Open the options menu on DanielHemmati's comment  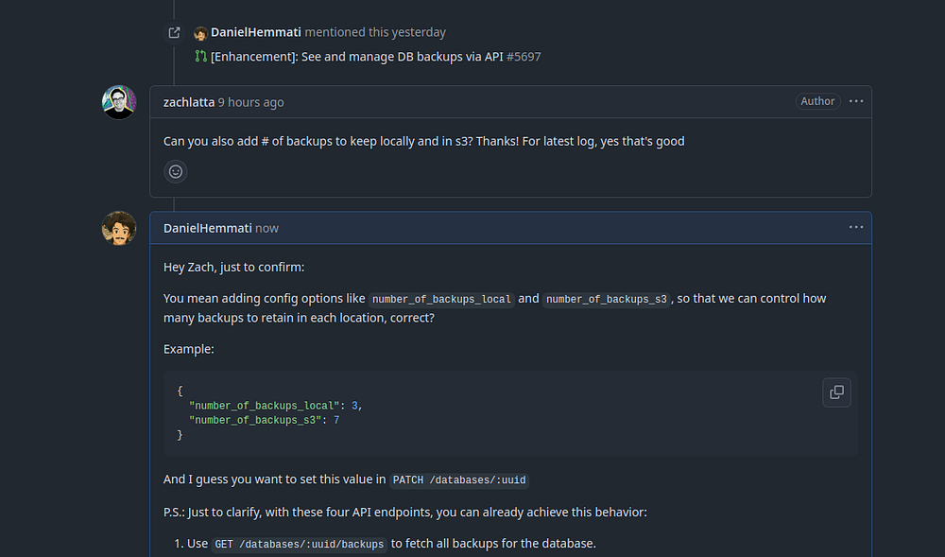[x=856, y=227]
